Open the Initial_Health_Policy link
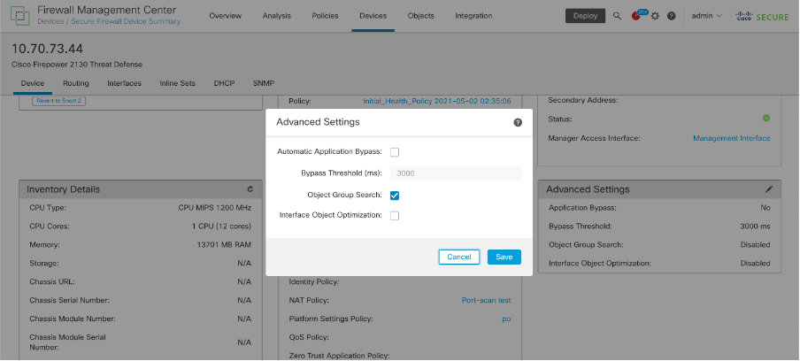 (437, 101)
